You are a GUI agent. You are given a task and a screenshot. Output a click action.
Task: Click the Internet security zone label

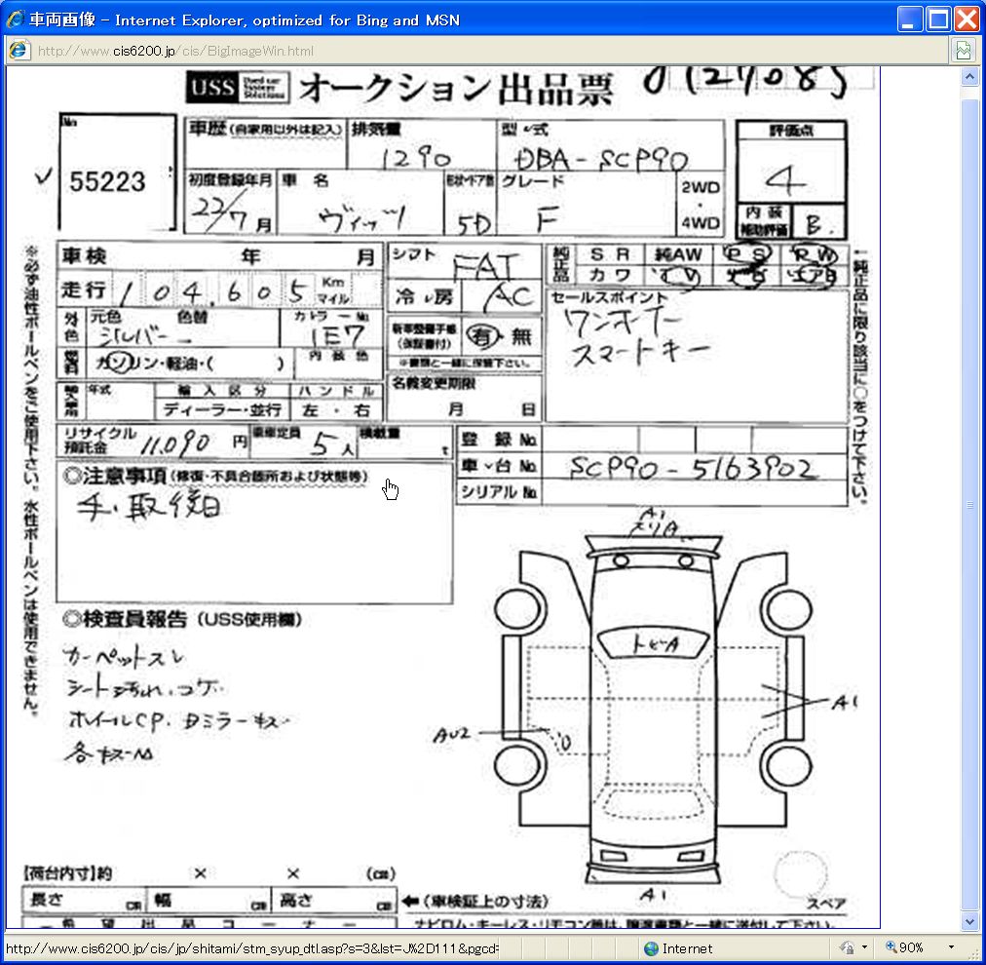pos(687,947)
